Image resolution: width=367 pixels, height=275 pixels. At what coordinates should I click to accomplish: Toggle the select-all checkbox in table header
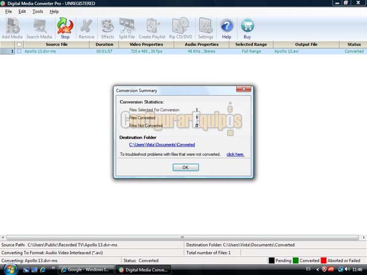click(x=19, y=45)
